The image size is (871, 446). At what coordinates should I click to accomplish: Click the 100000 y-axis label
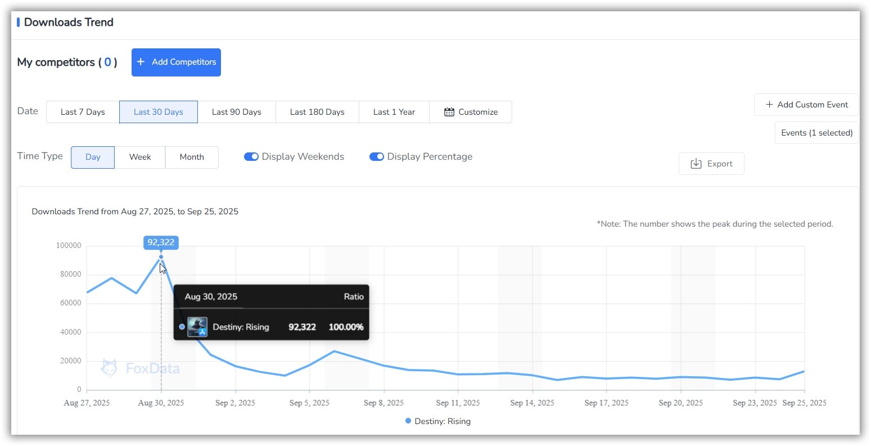[x=69, y=246]
